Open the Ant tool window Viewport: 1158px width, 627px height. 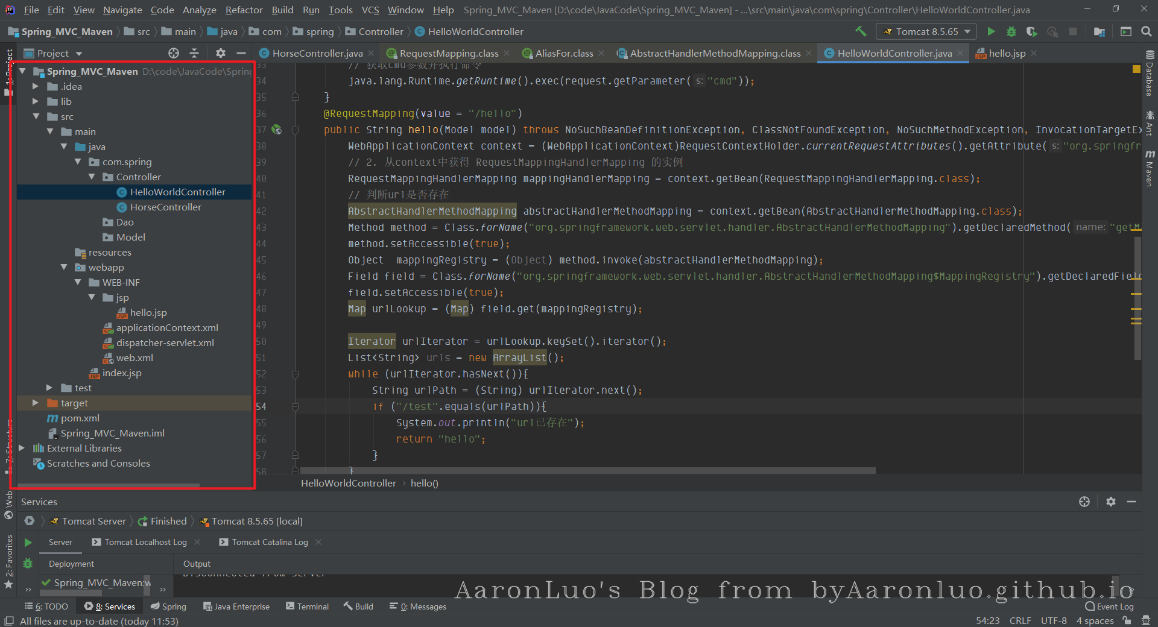(x=1150, y=123)
